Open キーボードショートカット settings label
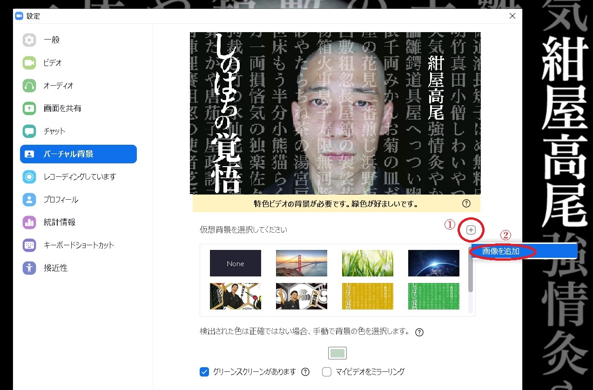 tap(79, 245)
